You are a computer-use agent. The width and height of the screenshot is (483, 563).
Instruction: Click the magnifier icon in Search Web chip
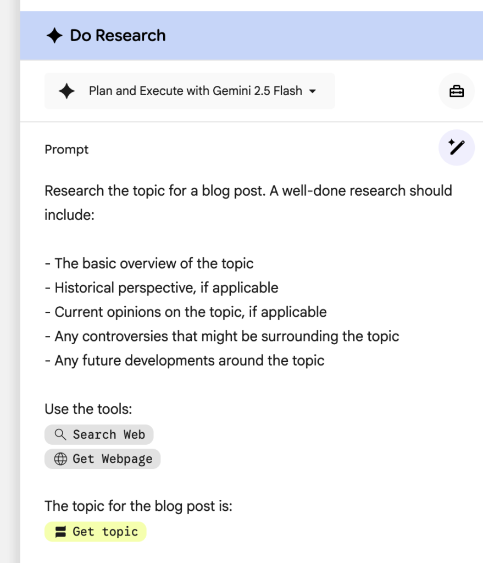(x=60, y=434)
